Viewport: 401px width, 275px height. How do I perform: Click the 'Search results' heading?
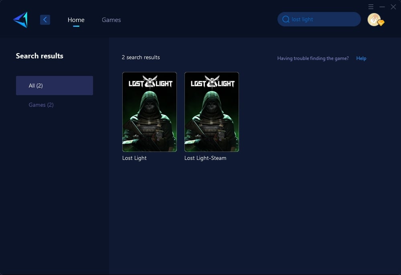pos(39,56)
